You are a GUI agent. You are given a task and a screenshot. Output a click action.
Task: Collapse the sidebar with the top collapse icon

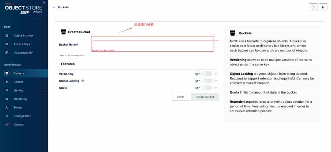(x=44, y=3)
